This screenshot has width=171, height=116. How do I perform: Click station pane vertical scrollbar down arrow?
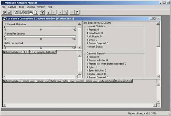point(158,101)
